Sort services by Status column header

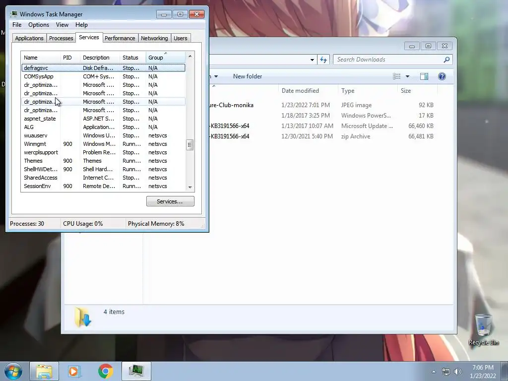click(133, 58)
